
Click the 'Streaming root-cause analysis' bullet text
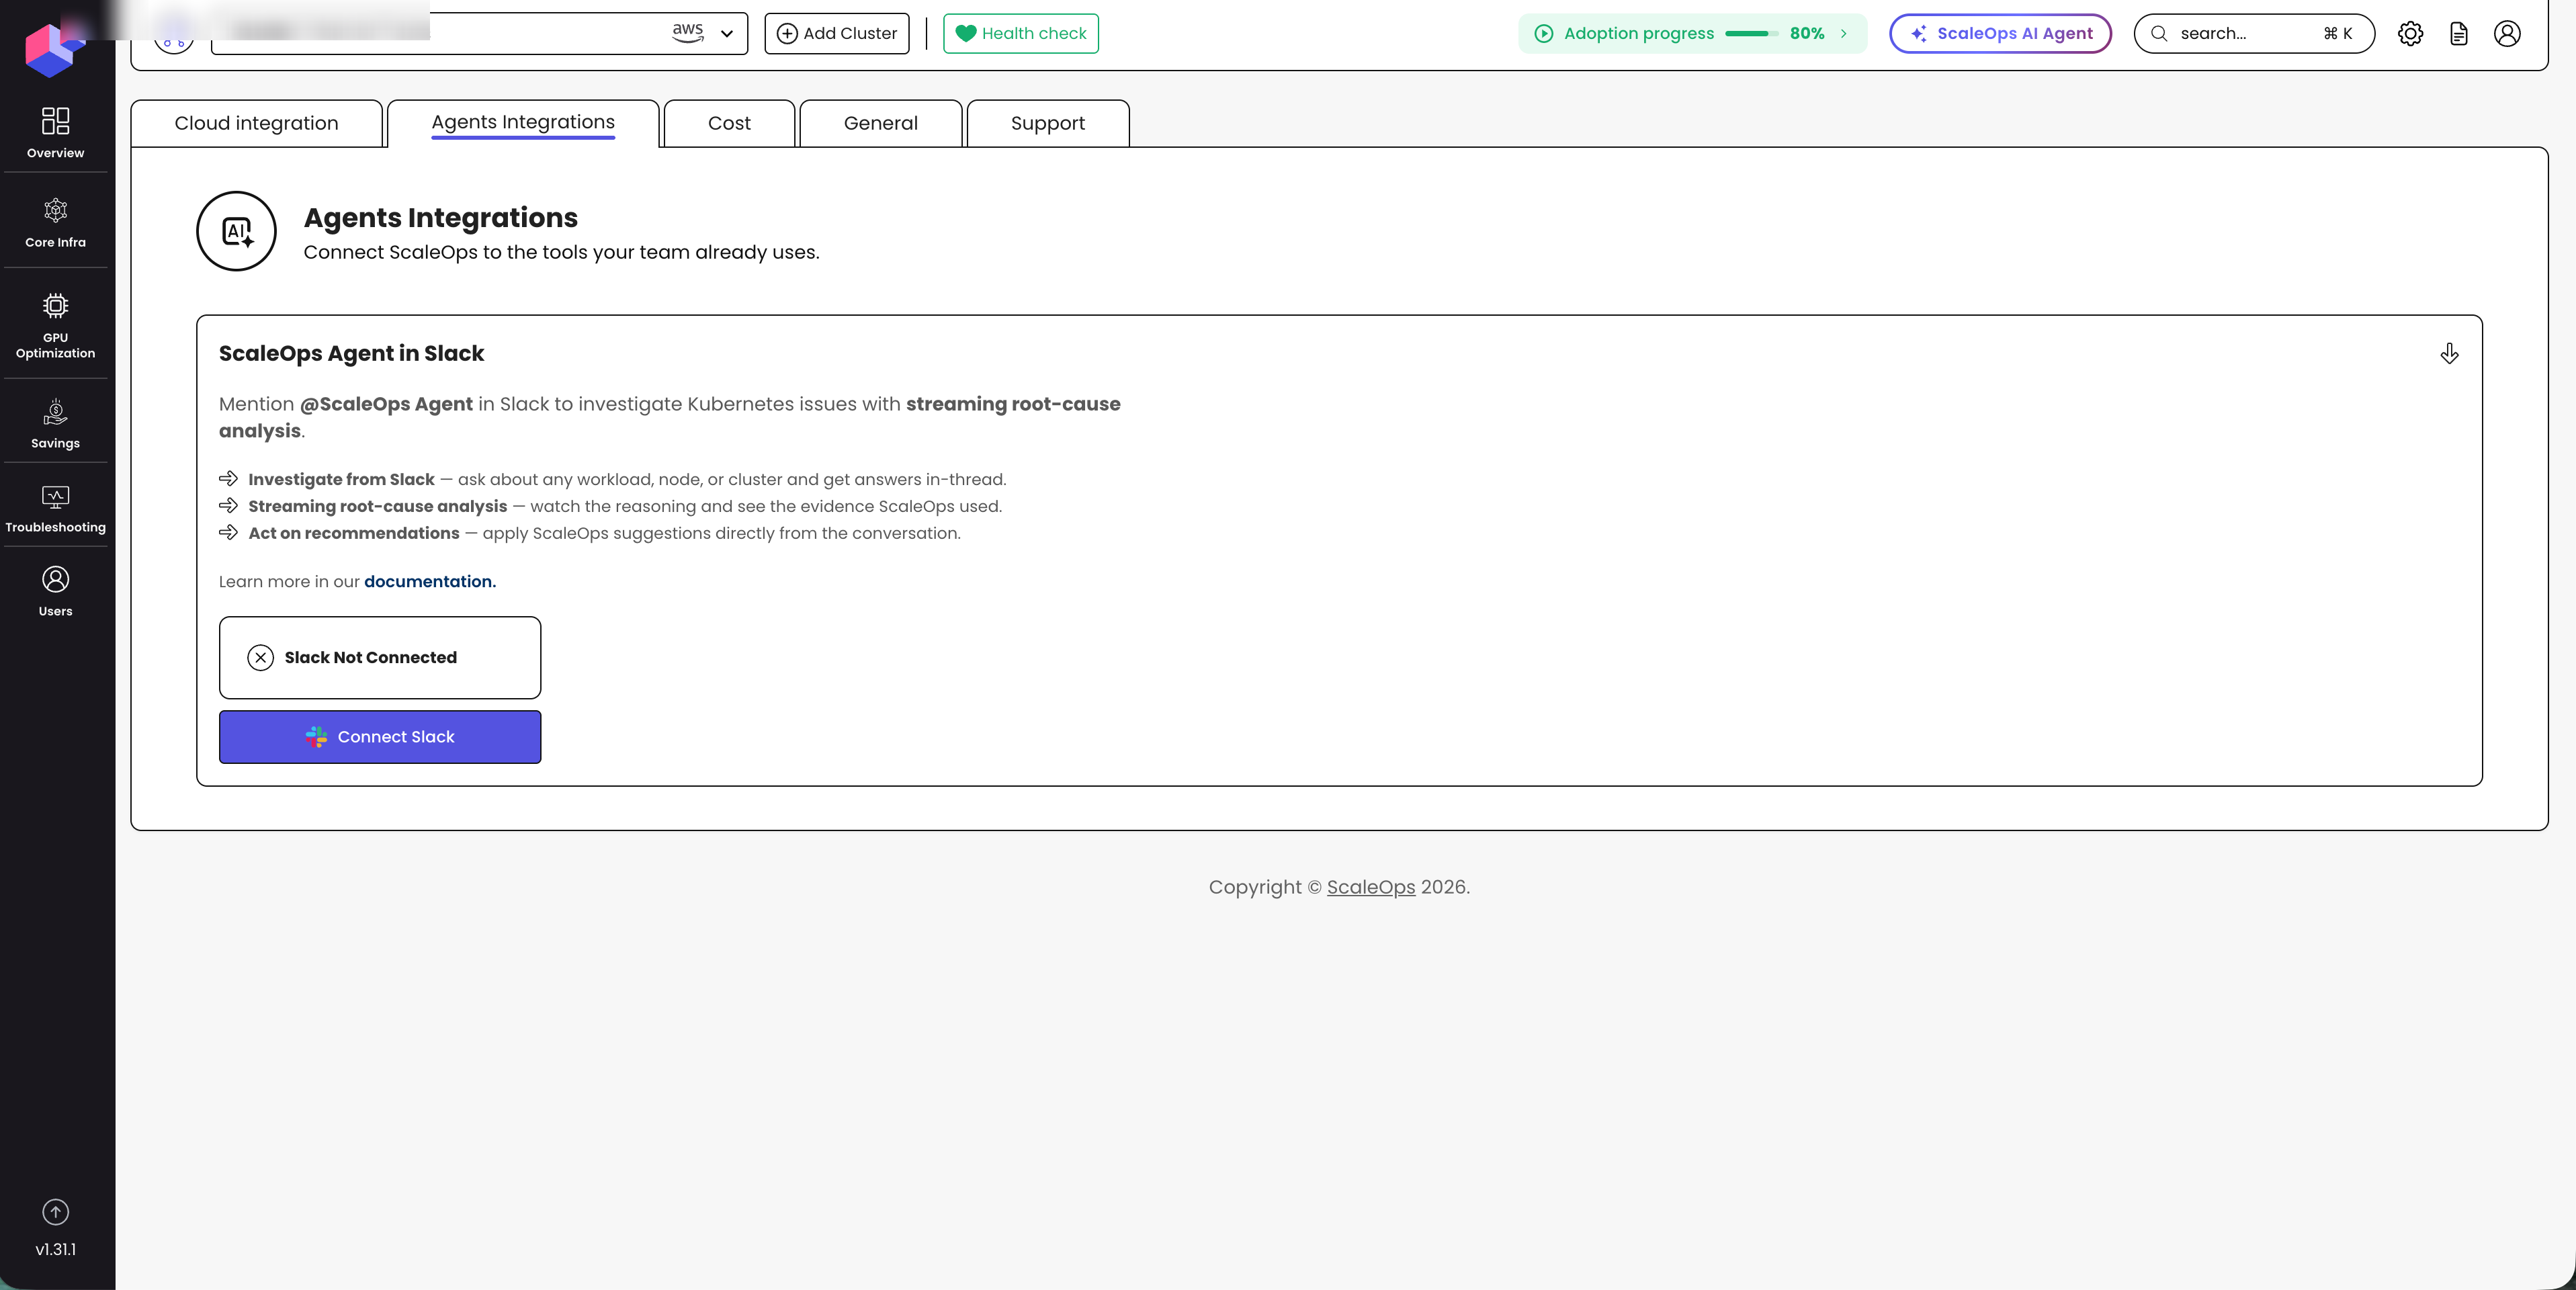[x=377, y=507]
